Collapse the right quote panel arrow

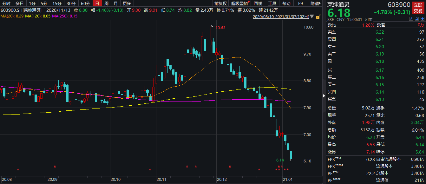coord(324,95)
